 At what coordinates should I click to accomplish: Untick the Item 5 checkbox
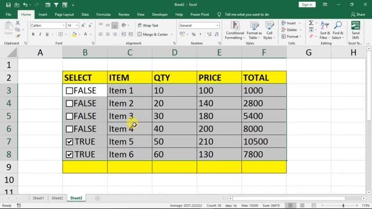(69, 142)
